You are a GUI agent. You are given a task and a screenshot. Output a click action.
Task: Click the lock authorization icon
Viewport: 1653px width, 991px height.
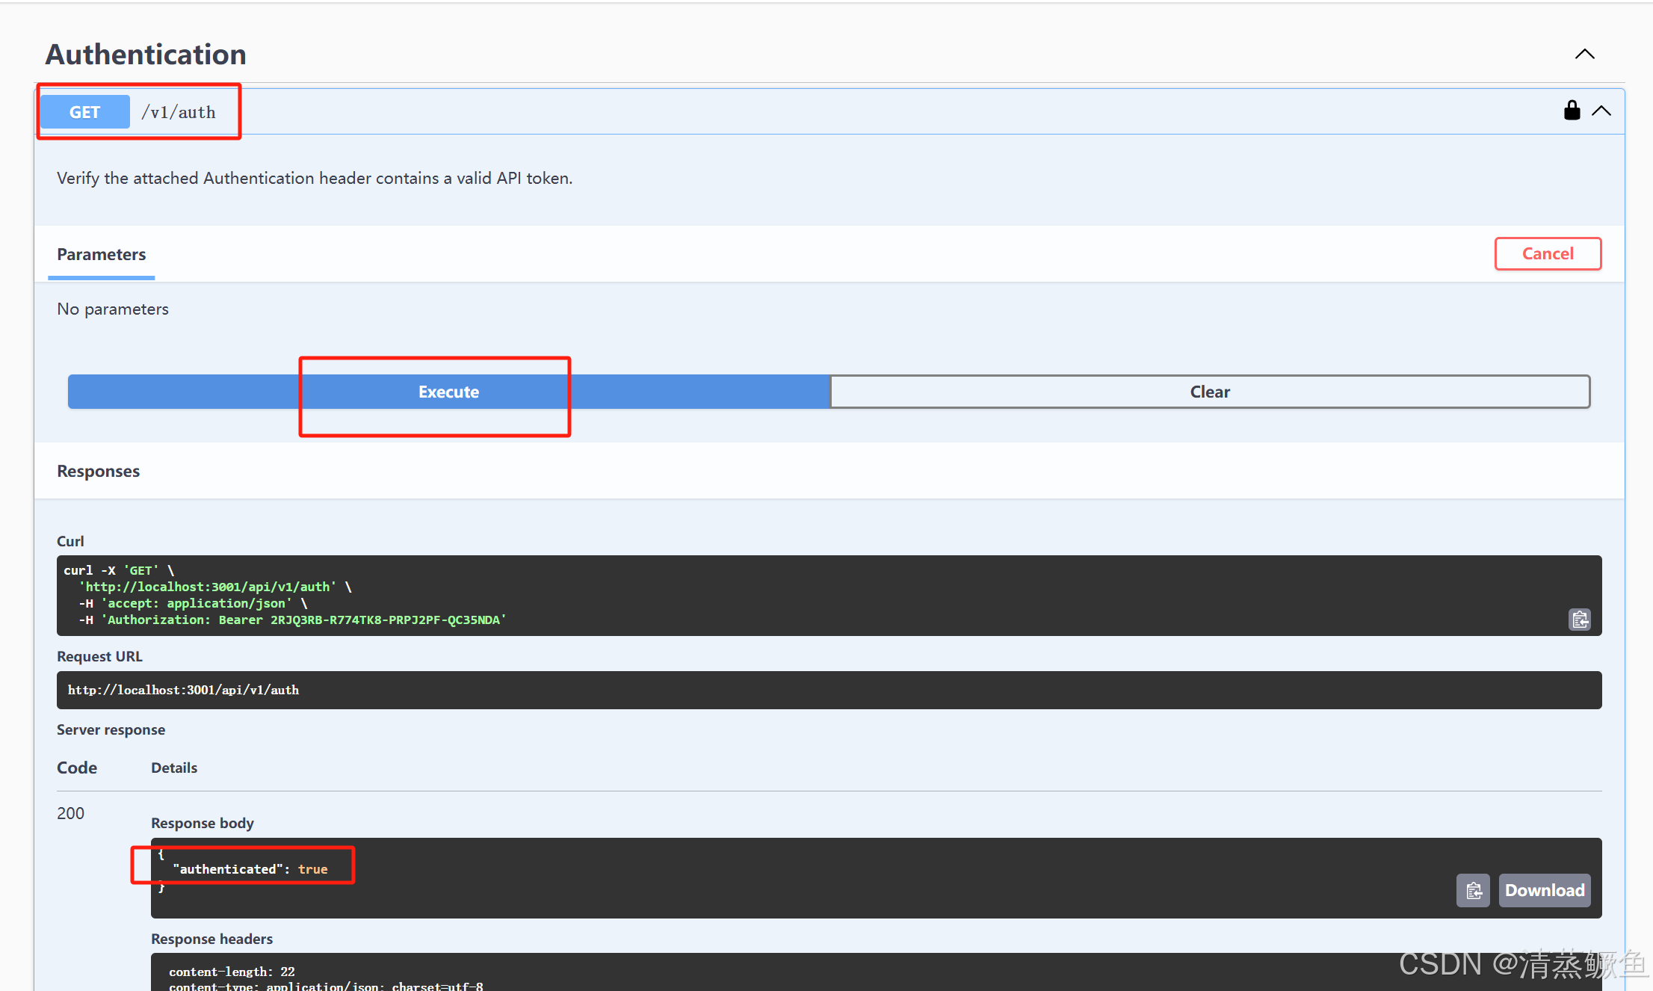(x=1572, y=111)
